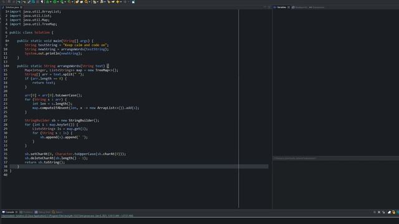Click the new TreeMap<>() declaration on line 15
The width and height of the screenshot is (399, 224).
pyautogui.click(x=72, y=70)
